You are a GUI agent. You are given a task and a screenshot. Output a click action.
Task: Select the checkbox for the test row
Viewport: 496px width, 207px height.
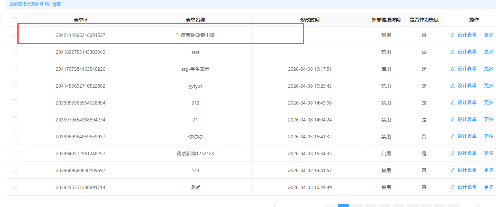(x=14, y=51)
